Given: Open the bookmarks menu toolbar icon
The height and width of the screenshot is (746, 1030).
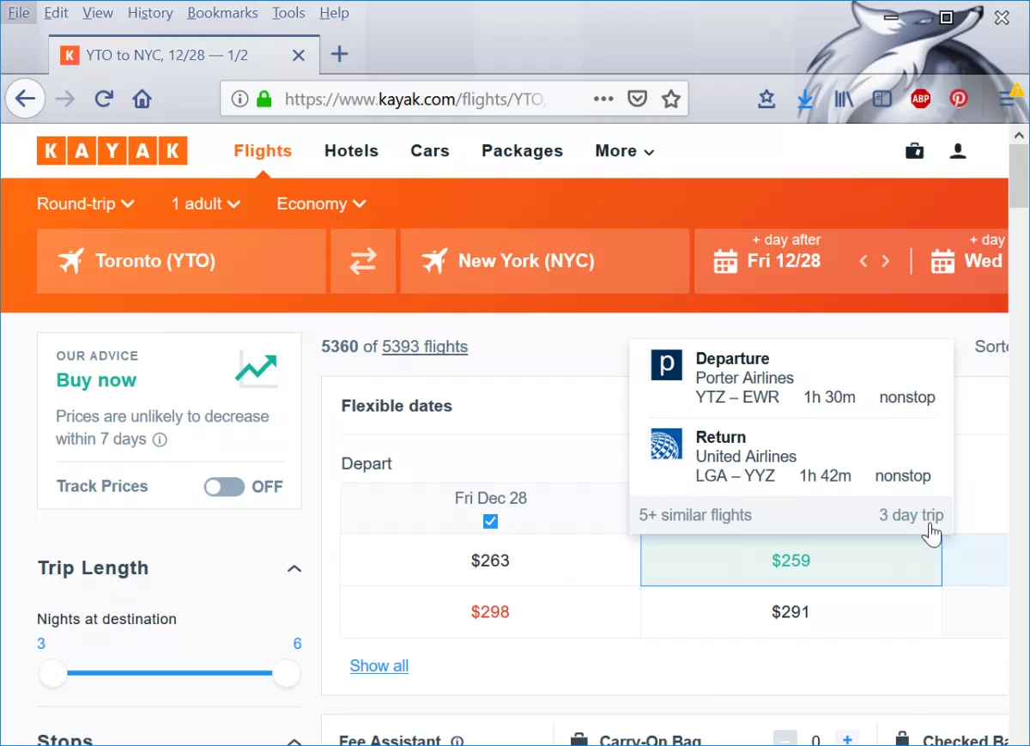Looking at the screenshot, I should [766, 99].
